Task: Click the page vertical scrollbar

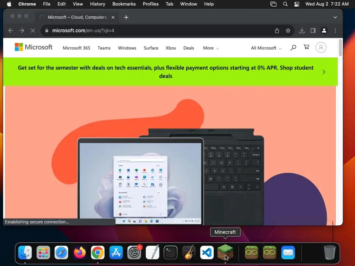Action: (x=340, y=48)
